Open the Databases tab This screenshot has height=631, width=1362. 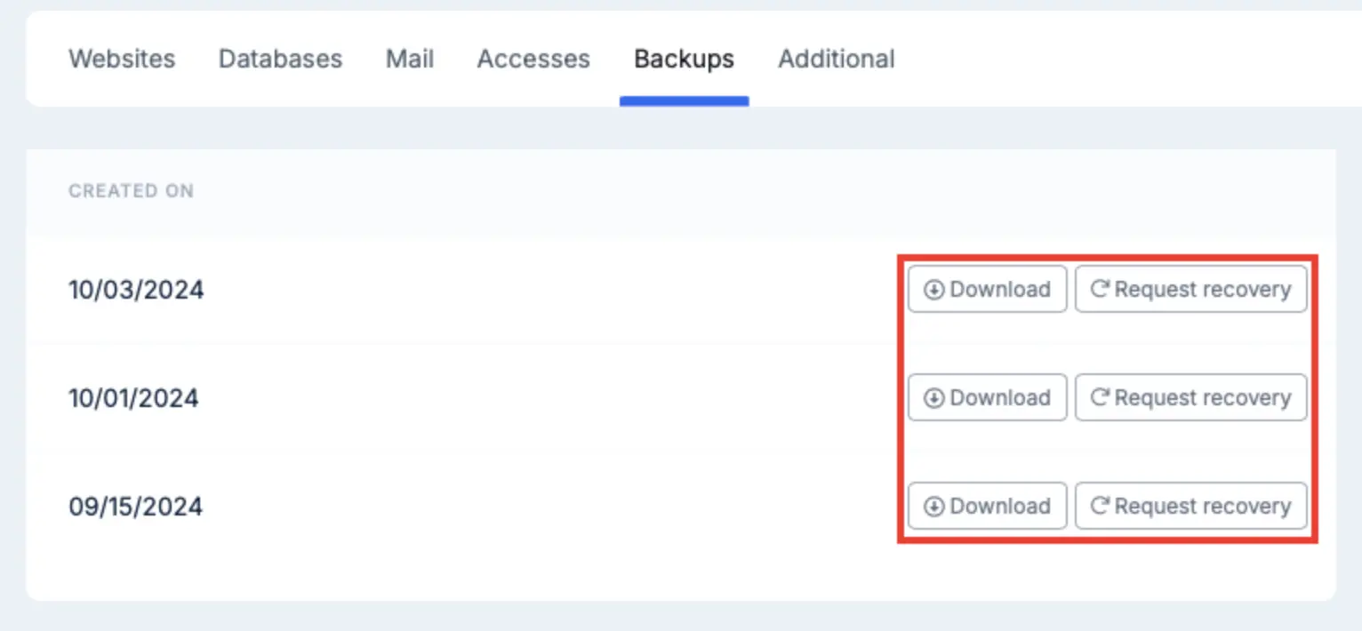pyautogui.click(x=280, y=59)
